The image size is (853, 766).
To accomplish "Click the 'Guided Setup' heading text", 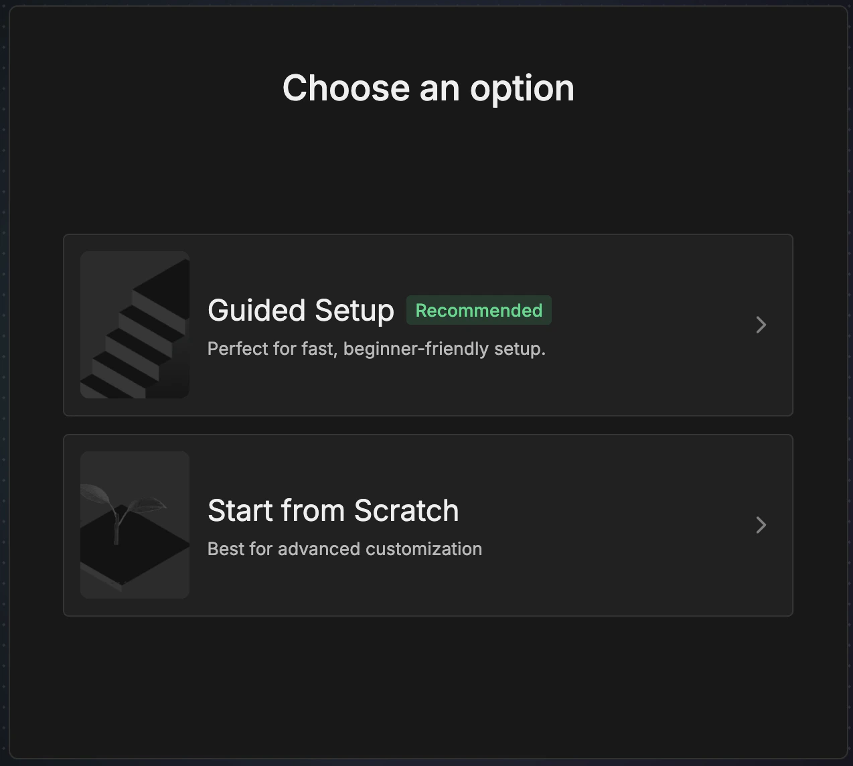I will (300, 310).
